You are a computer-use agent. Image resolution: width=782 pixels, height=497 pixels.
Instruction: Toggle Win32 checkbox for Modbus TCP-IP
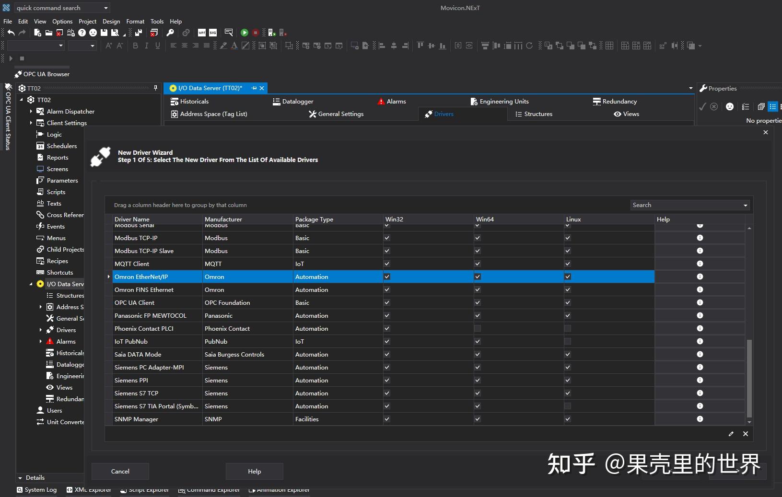pyautogui.click(x=387, y=238)
